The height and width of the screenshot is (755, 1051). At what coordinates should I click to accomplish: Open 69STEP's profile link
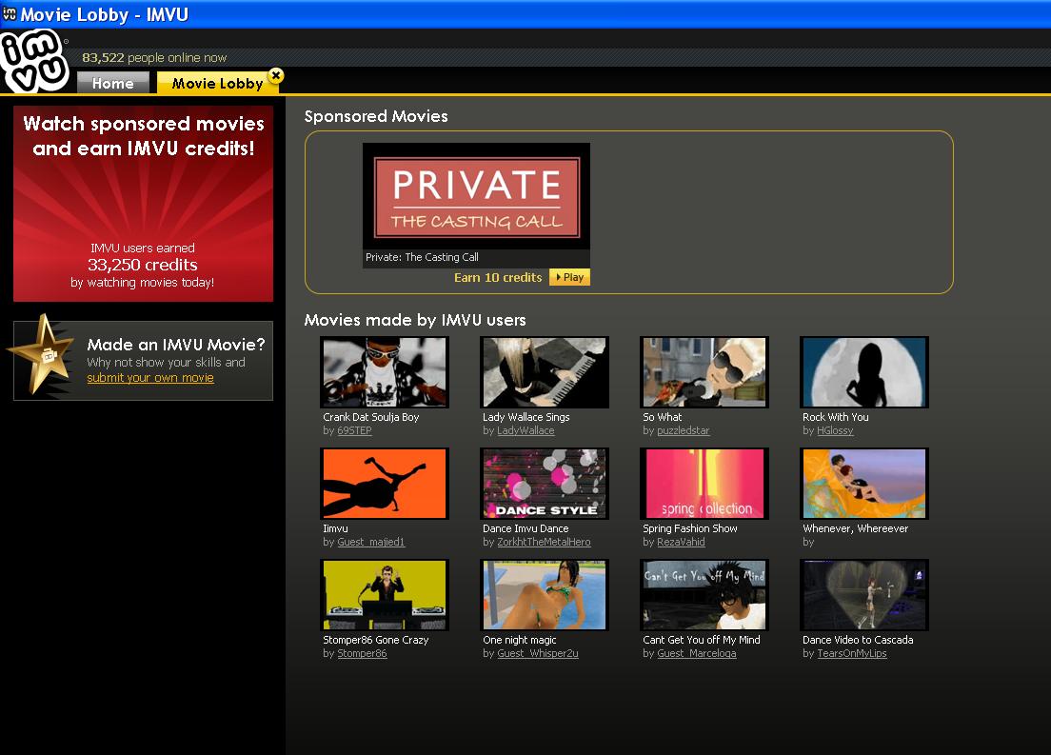pyautogui.click(x=354, y=430)
